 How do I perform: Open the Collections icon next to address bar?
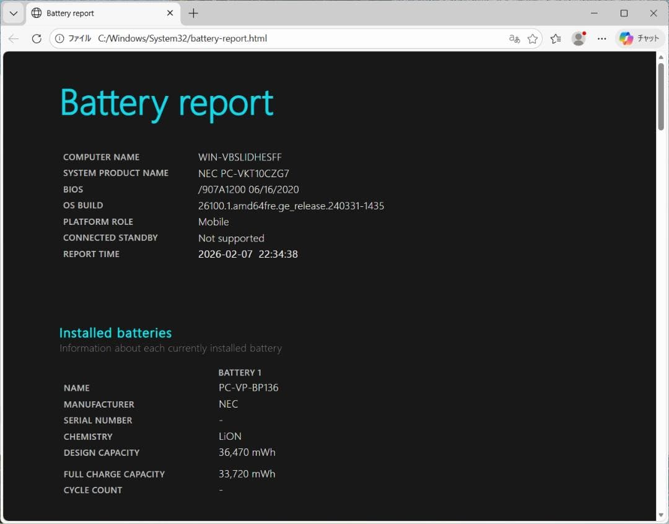click(556, 38)
